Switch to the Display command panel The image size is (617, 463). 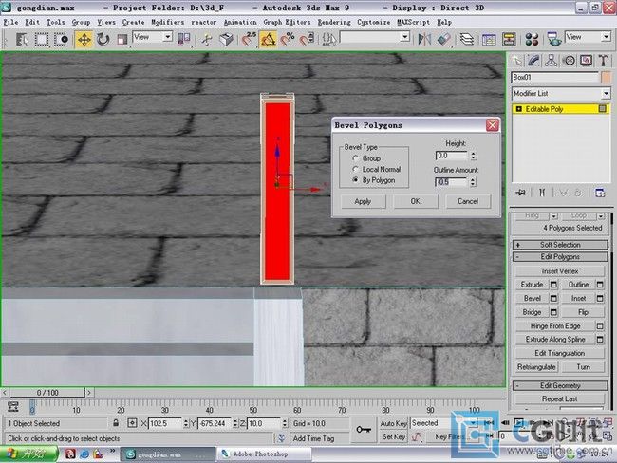pos(586,61)
